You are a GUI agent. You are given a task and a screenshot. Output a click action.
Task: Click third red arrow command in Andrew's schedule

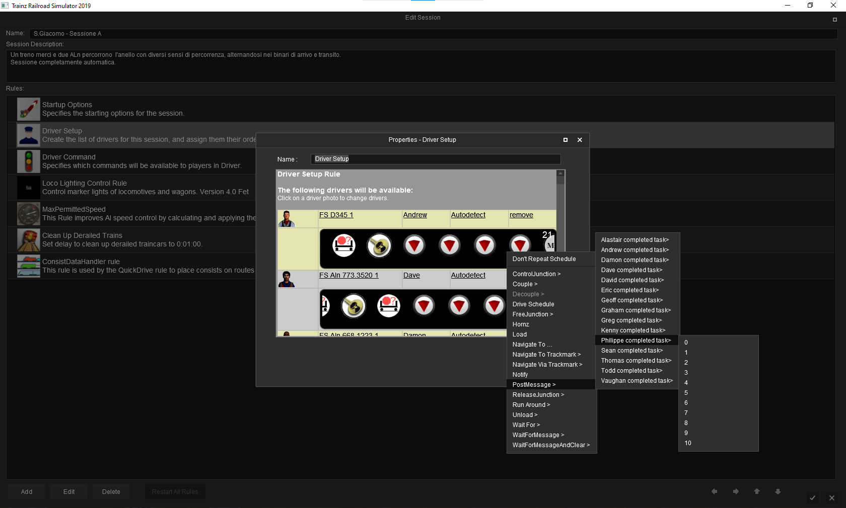click(x=485, y=245)
